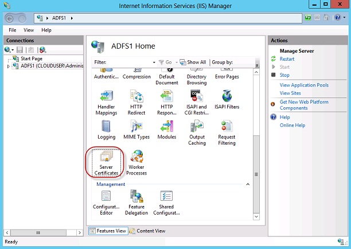Click Show All button
The width and height of the screenshot is (351, 249).
(x=193, y=62)
